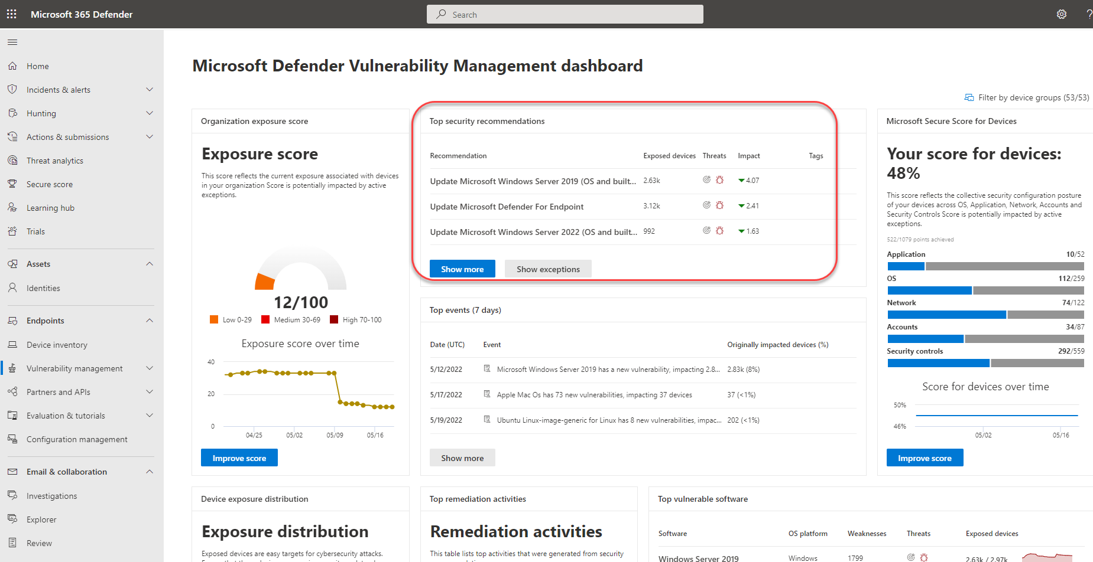Click the Trials gift icon
This screenshot has height=562, width=1093.
(x=12, y=231)
